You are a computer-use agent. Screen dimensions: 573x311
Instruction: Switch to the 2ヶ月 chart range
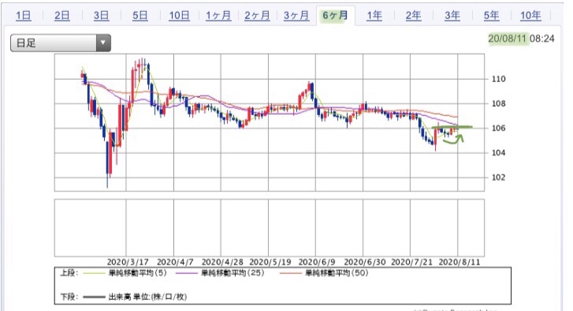[x=257, y=16]
